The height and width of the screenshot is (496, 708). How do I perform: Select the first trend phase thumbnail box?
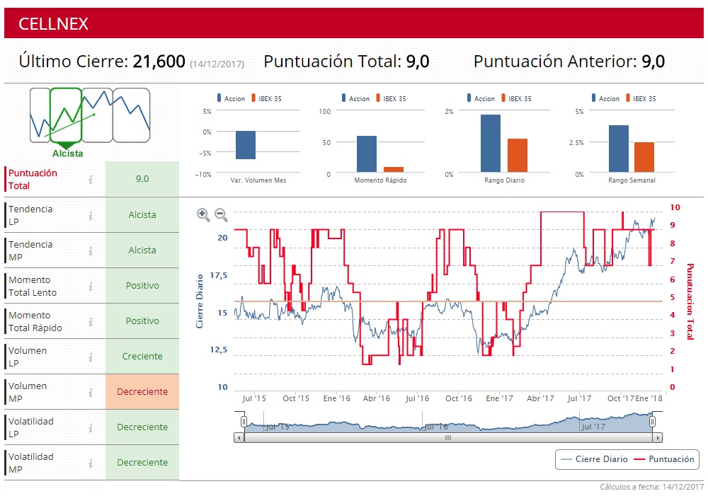pos(40,115)
